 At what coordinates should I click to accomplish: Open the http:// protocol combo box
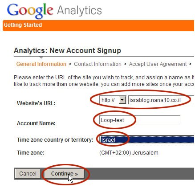tap(113, 100)
